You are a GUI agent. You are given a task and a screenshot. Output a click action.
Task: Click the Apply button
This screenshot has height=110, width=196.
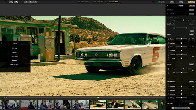click(x=191, y=2)
